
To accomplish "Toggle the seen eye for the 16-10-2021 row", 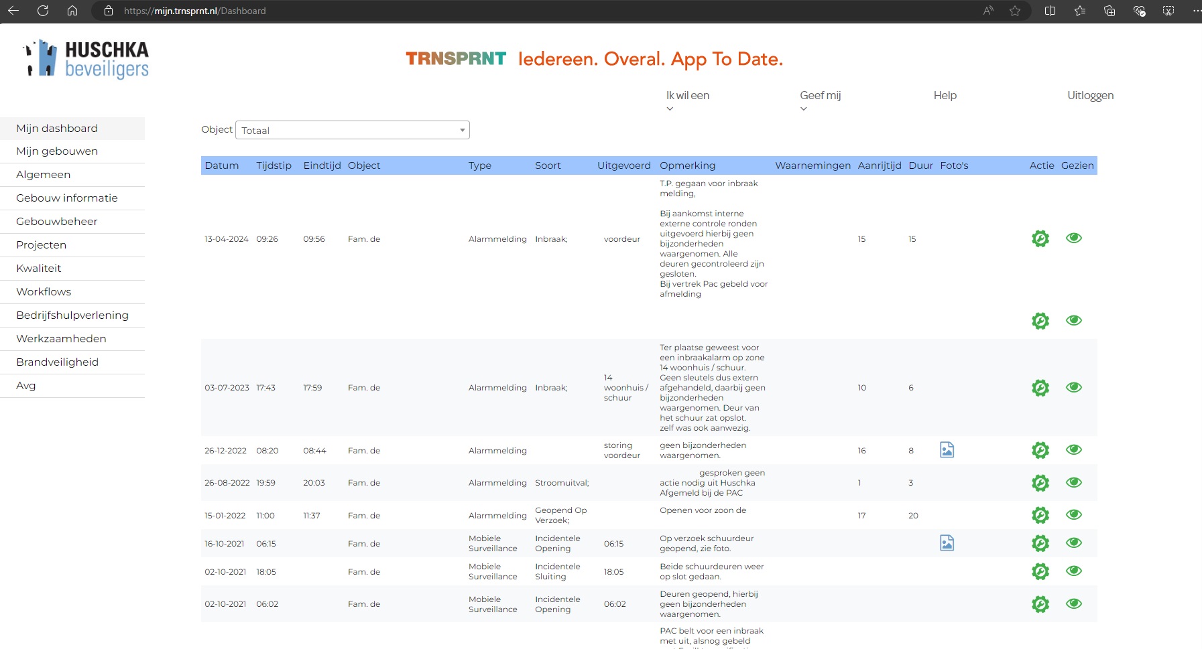I will point(1074,543).
